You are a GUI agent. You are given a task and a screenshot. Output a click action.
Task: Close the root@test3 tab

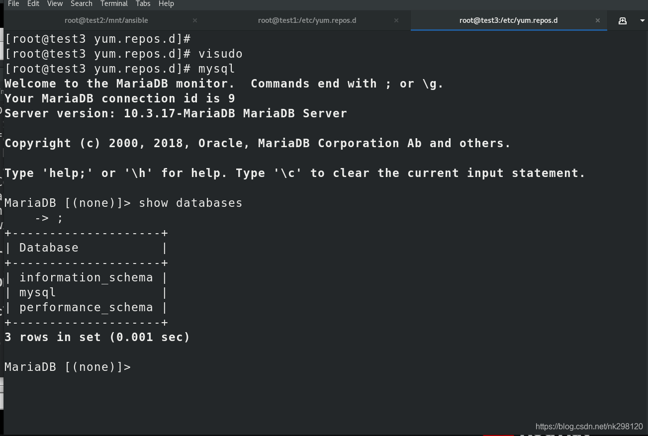pos(598,20)
